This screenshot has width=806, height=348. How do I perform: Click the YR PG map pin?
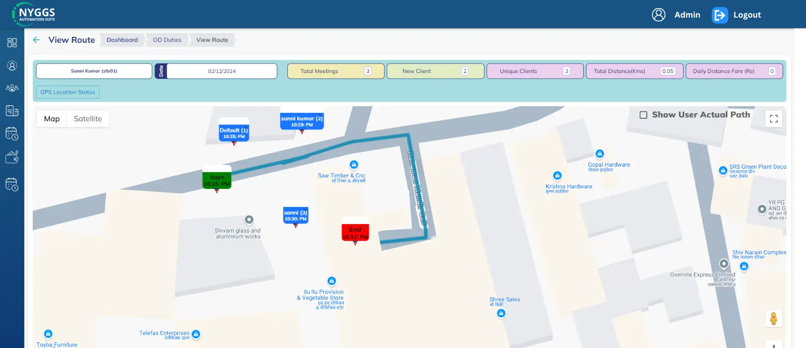pyautogui.click(x=762, y=209)
